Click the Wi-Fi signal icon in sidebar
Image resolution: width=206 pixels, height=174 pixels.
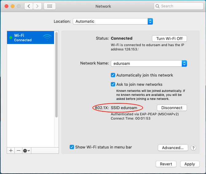point(47,38)
